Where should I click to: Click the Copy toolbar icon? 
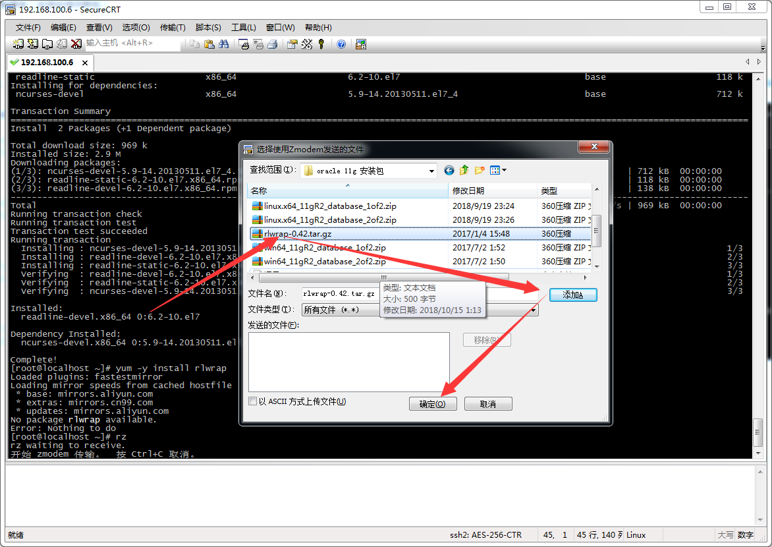click(194, 44)
